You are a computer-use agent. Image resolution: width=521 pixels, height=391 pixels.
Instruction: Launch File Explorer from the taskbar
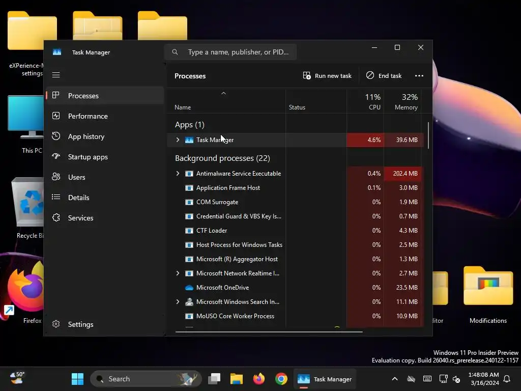point(236,379)
